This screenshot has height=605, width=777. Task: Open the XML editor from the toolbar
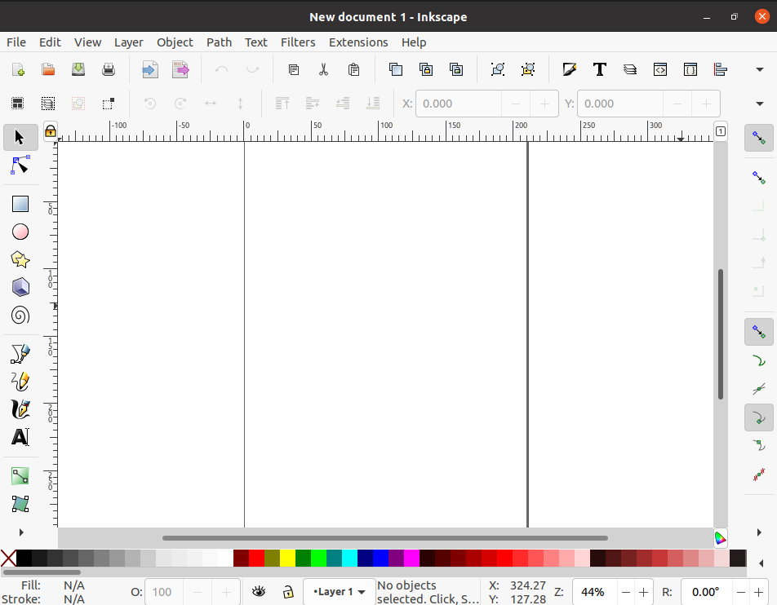coord(660,69)
